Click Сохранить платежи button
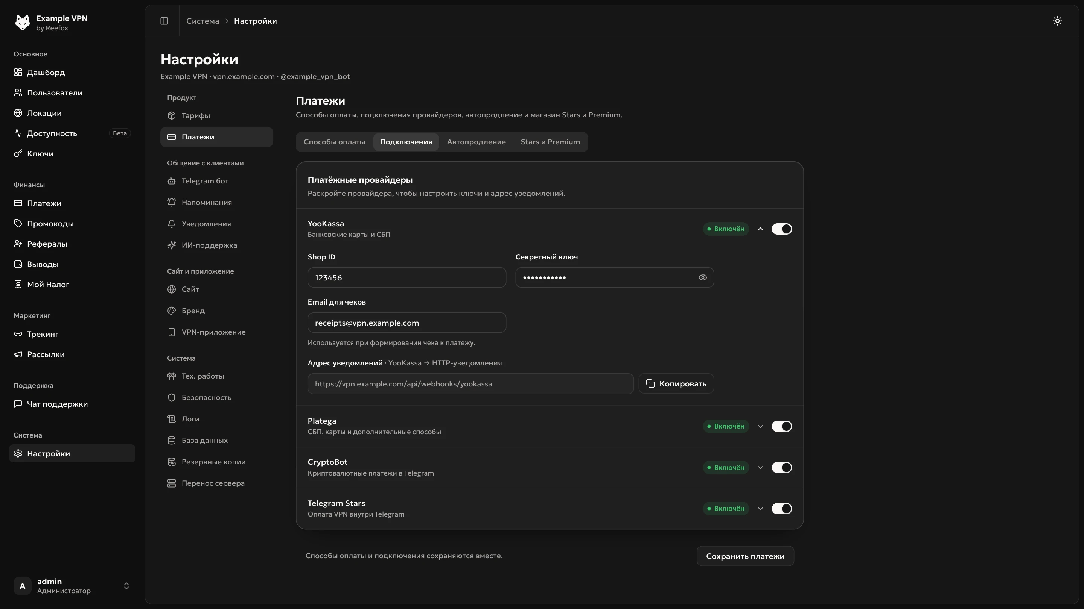 click(x=745, y=556)
